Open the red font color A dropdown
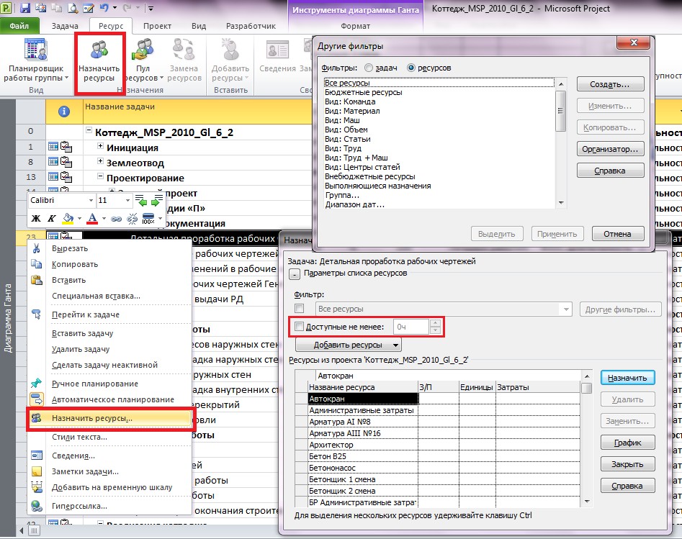This screenshot has height=539, width=682. click(104, 218)
